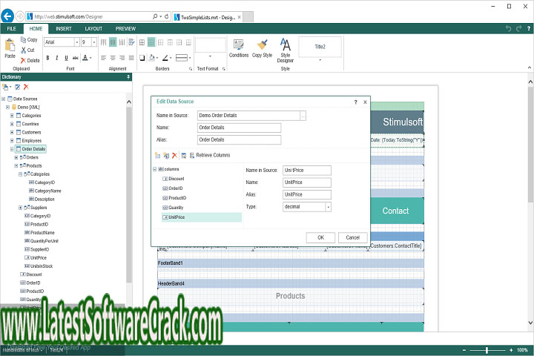Click Cancel in Edit Data Source dialog
The image size is (534, 356).
[353, 237]
